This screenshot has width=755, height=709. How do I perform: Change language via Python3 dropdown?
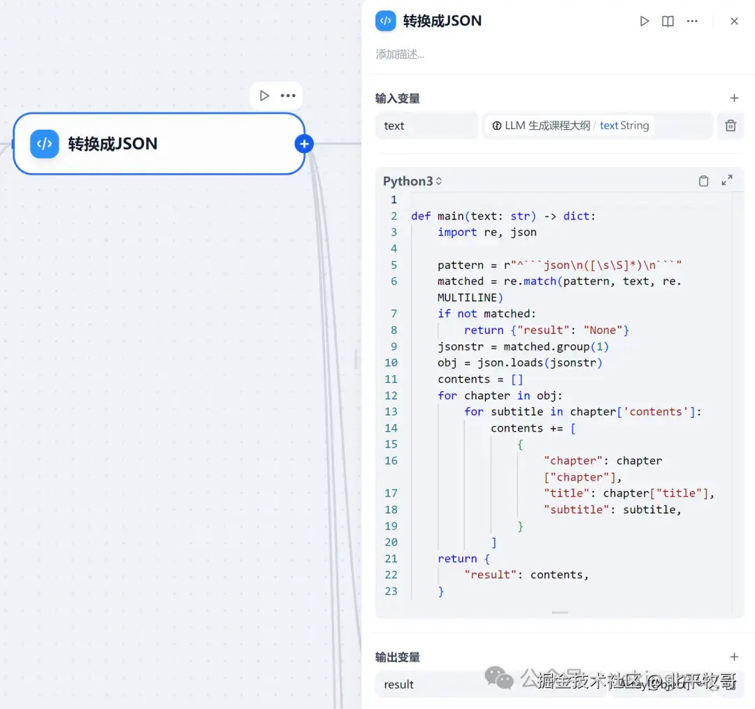(412, 181)
